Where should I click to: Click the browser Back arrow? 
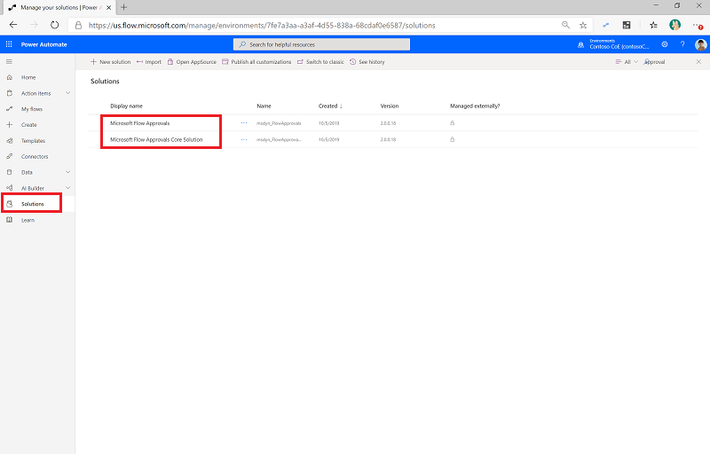pos(13,25)
